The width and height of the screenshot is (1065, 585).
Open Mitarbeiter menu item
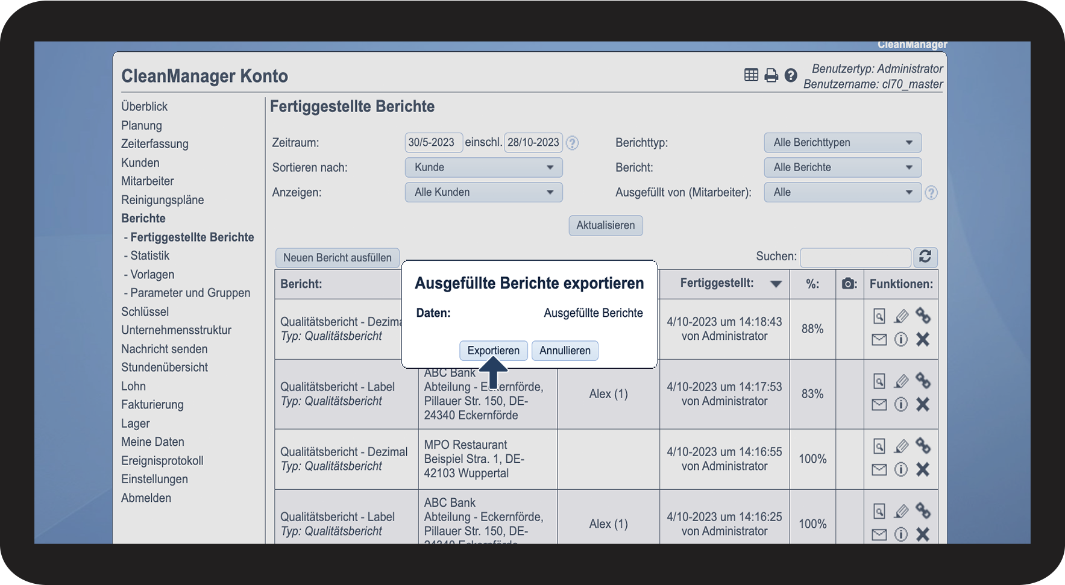tap(148, 181)
